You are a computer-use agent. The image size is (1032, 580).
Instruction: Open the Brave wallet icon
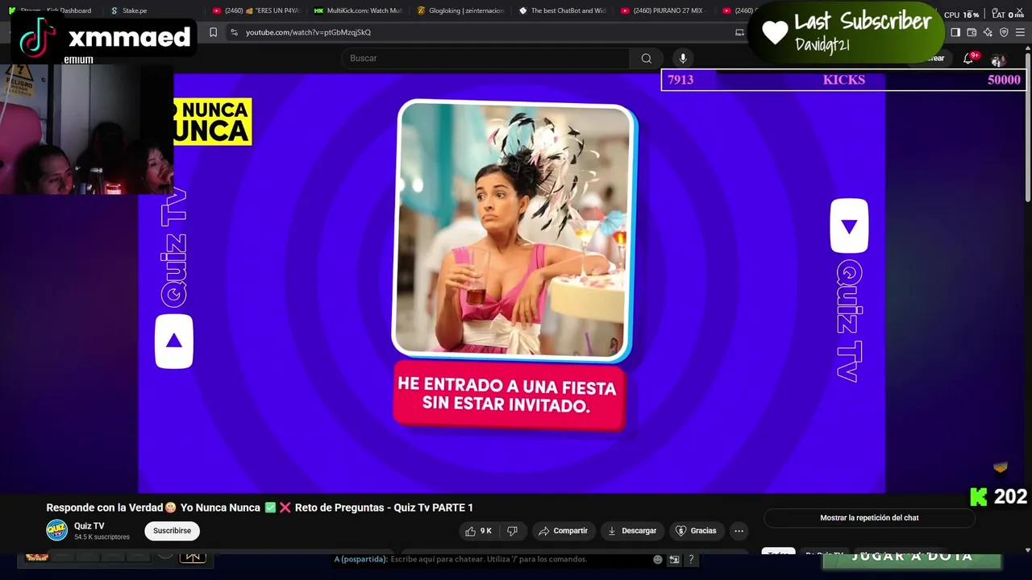(x=972, y=32)
